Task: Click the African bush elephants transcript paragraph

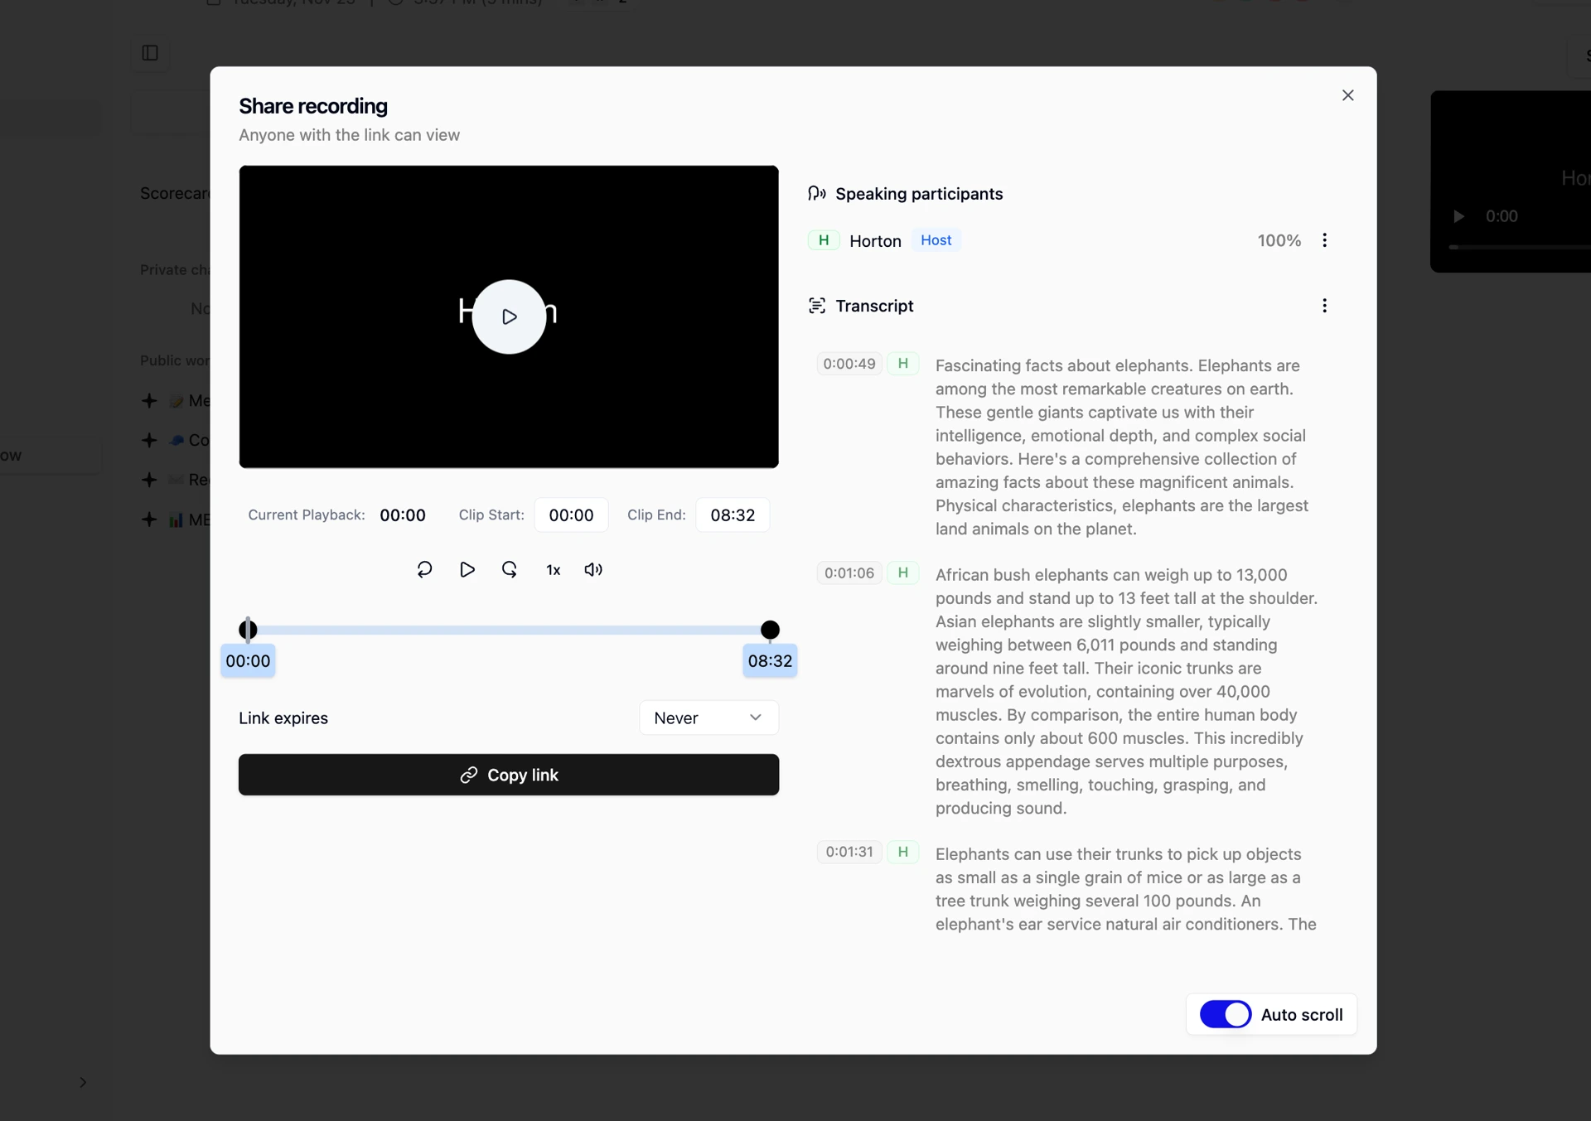Action: [1126, 691]
